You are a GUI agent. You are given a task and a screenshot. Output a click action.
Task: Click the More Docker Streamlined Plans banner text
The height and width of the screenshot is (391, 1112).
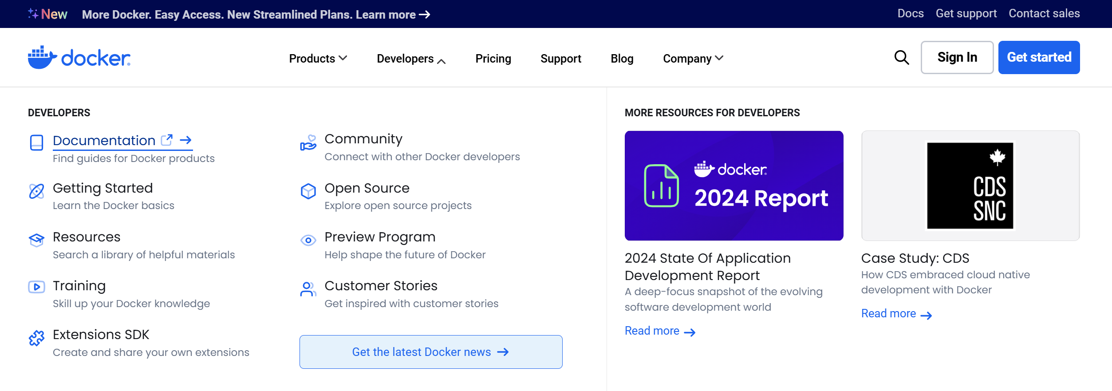point(249,15)
